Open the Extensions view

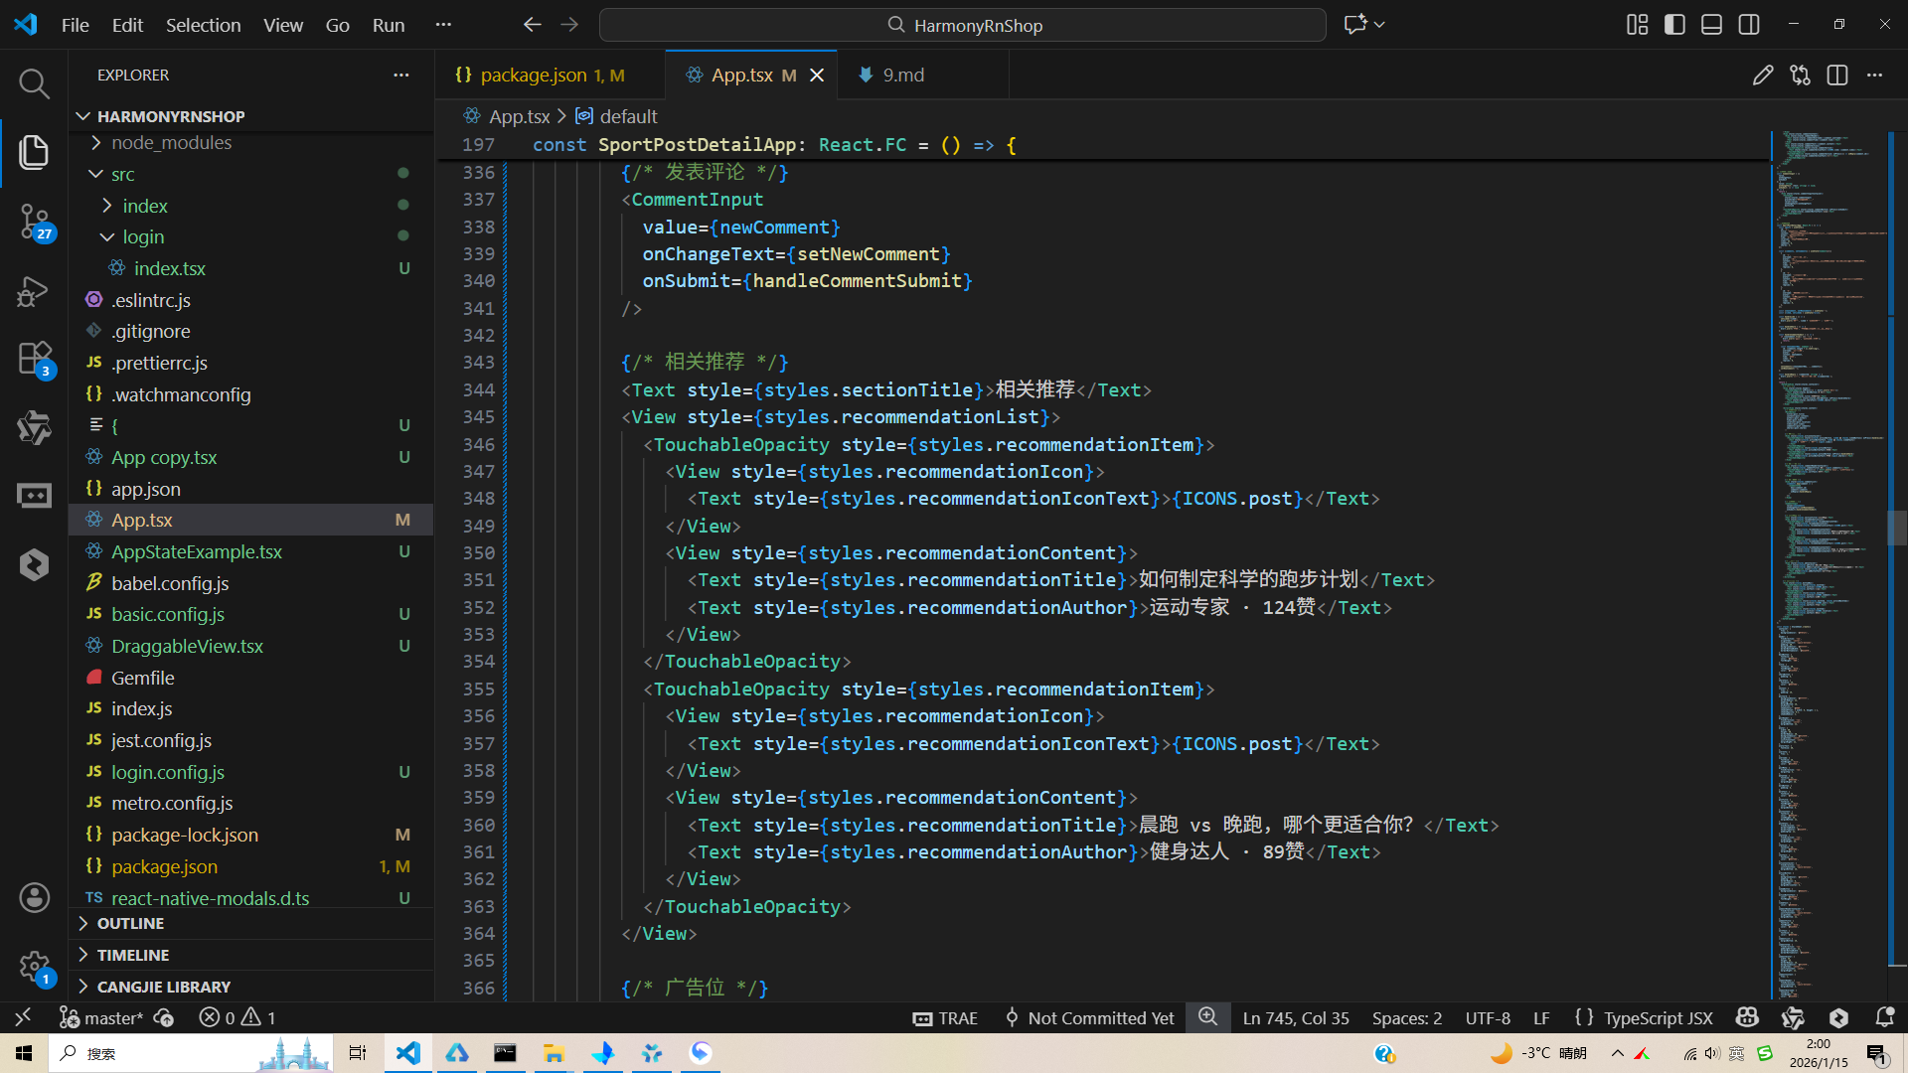click(34, 358)
